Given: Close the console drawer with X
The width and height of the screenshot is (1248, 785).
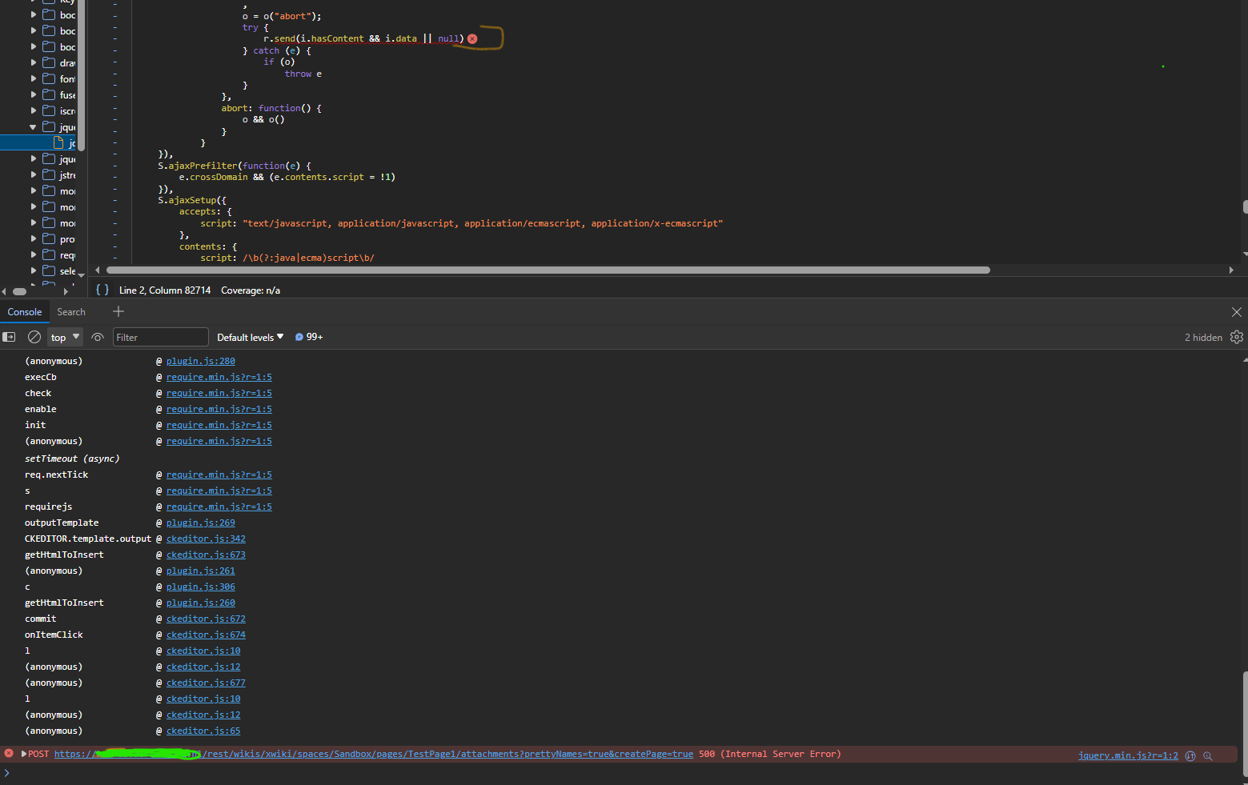Looking at the screenshot, I should point(1237,312).
